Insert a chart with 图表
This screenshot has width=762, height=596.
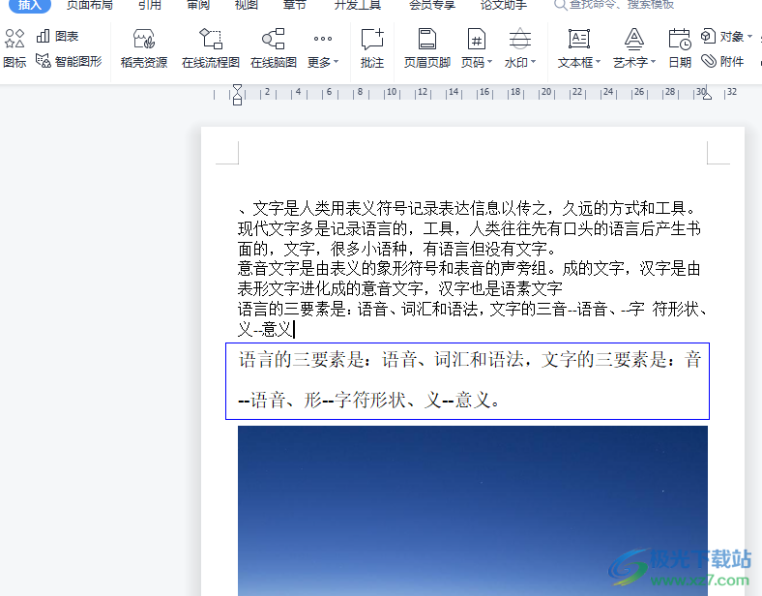coord(58,37)
